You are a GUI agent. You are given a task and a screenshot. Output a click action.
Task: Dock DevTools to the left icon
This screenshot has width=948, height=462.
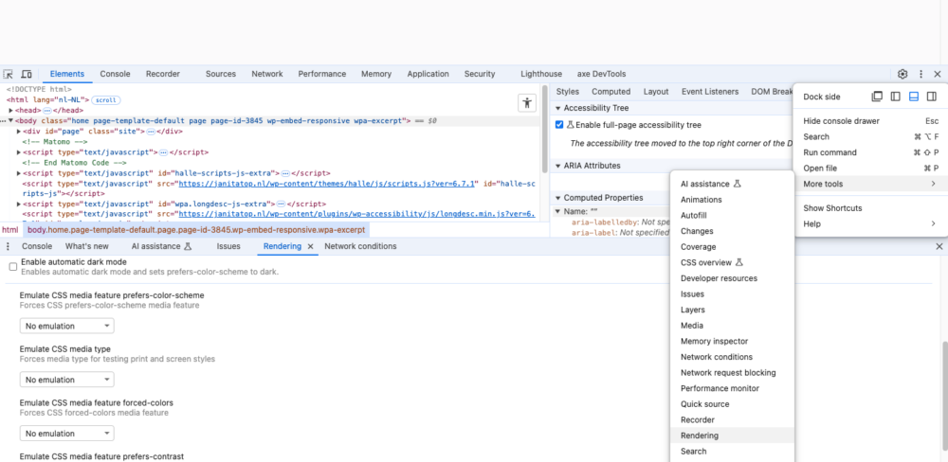896,97
